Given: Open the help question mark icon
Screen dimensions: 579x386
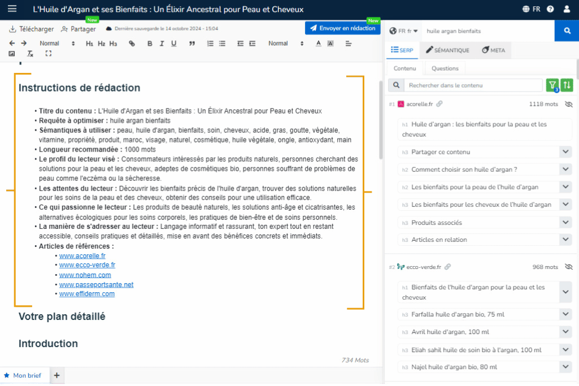Looking at the screenshot, I should (x=550, y=9).
